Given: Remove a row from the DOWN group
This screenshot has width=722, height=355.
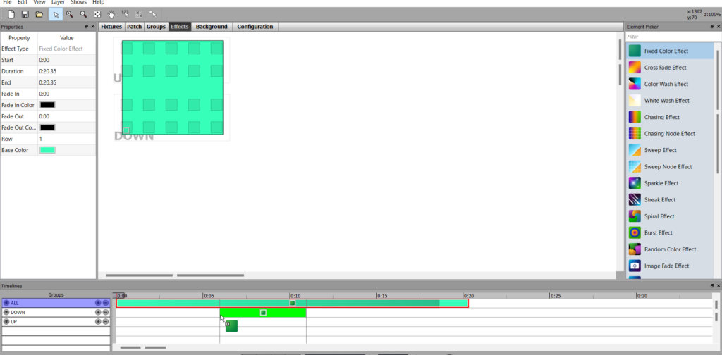Looking at the screenshot, I should (106, 312).
